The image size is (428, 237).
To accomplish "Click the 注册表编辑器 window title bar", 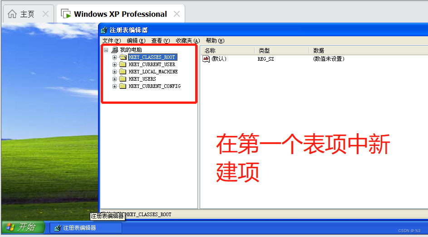I will coord(263,30).
